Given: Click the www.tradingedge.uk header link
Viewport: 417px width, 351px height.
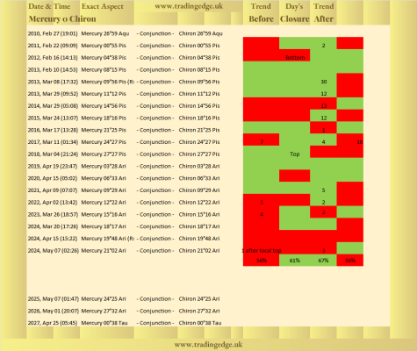Looking at the screenshot, I should [189, 6].
